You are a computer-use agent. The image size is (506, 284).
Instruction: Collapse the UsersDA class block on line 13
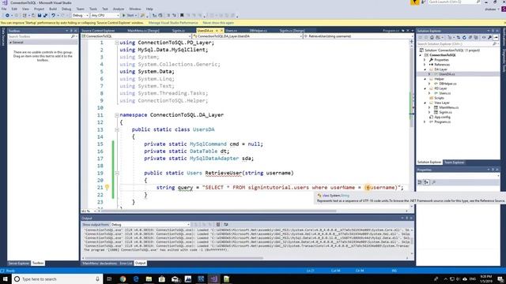click(117, 129)
